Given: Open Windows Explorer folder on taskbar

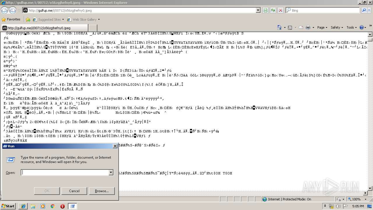Looking at the screenshot, I should [33, 206].
